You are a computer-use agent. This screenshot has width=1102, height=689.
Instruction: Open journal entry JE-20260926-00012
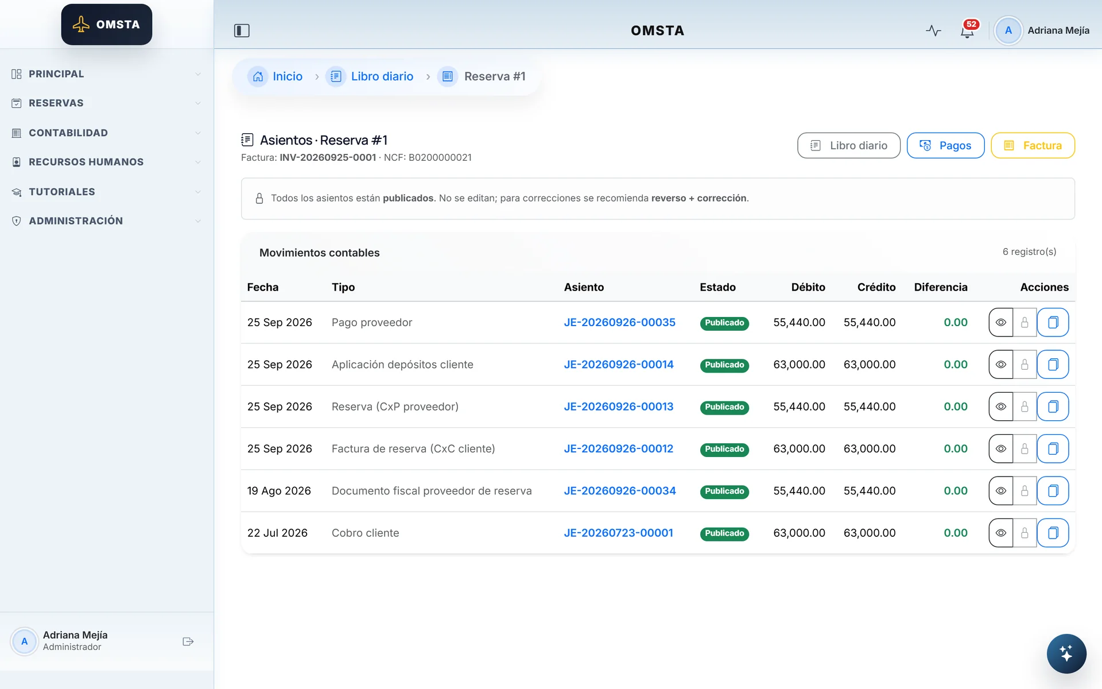click(x=618, y=449)
